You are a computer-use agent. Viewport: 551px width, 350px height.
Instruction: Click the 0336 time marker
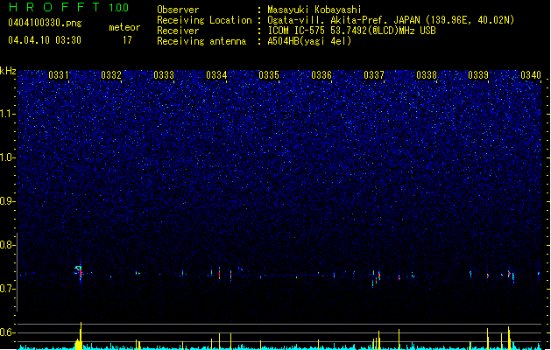[321, 75]
